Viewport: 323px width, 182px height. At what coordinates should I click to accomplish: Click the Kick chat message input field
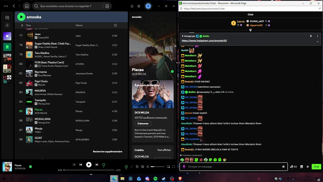coord(233,167)
